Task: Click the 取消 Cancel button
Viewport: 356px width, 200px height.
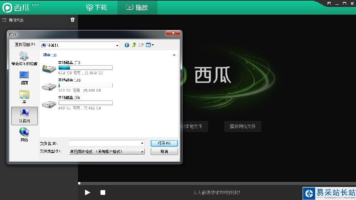Action: pyautogui.click(x=164, y=152)
